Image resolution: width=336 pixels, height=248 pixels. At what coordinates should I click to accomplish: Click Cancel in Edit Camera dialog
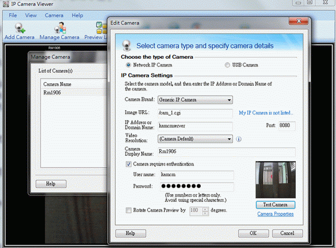coord(287,233)
